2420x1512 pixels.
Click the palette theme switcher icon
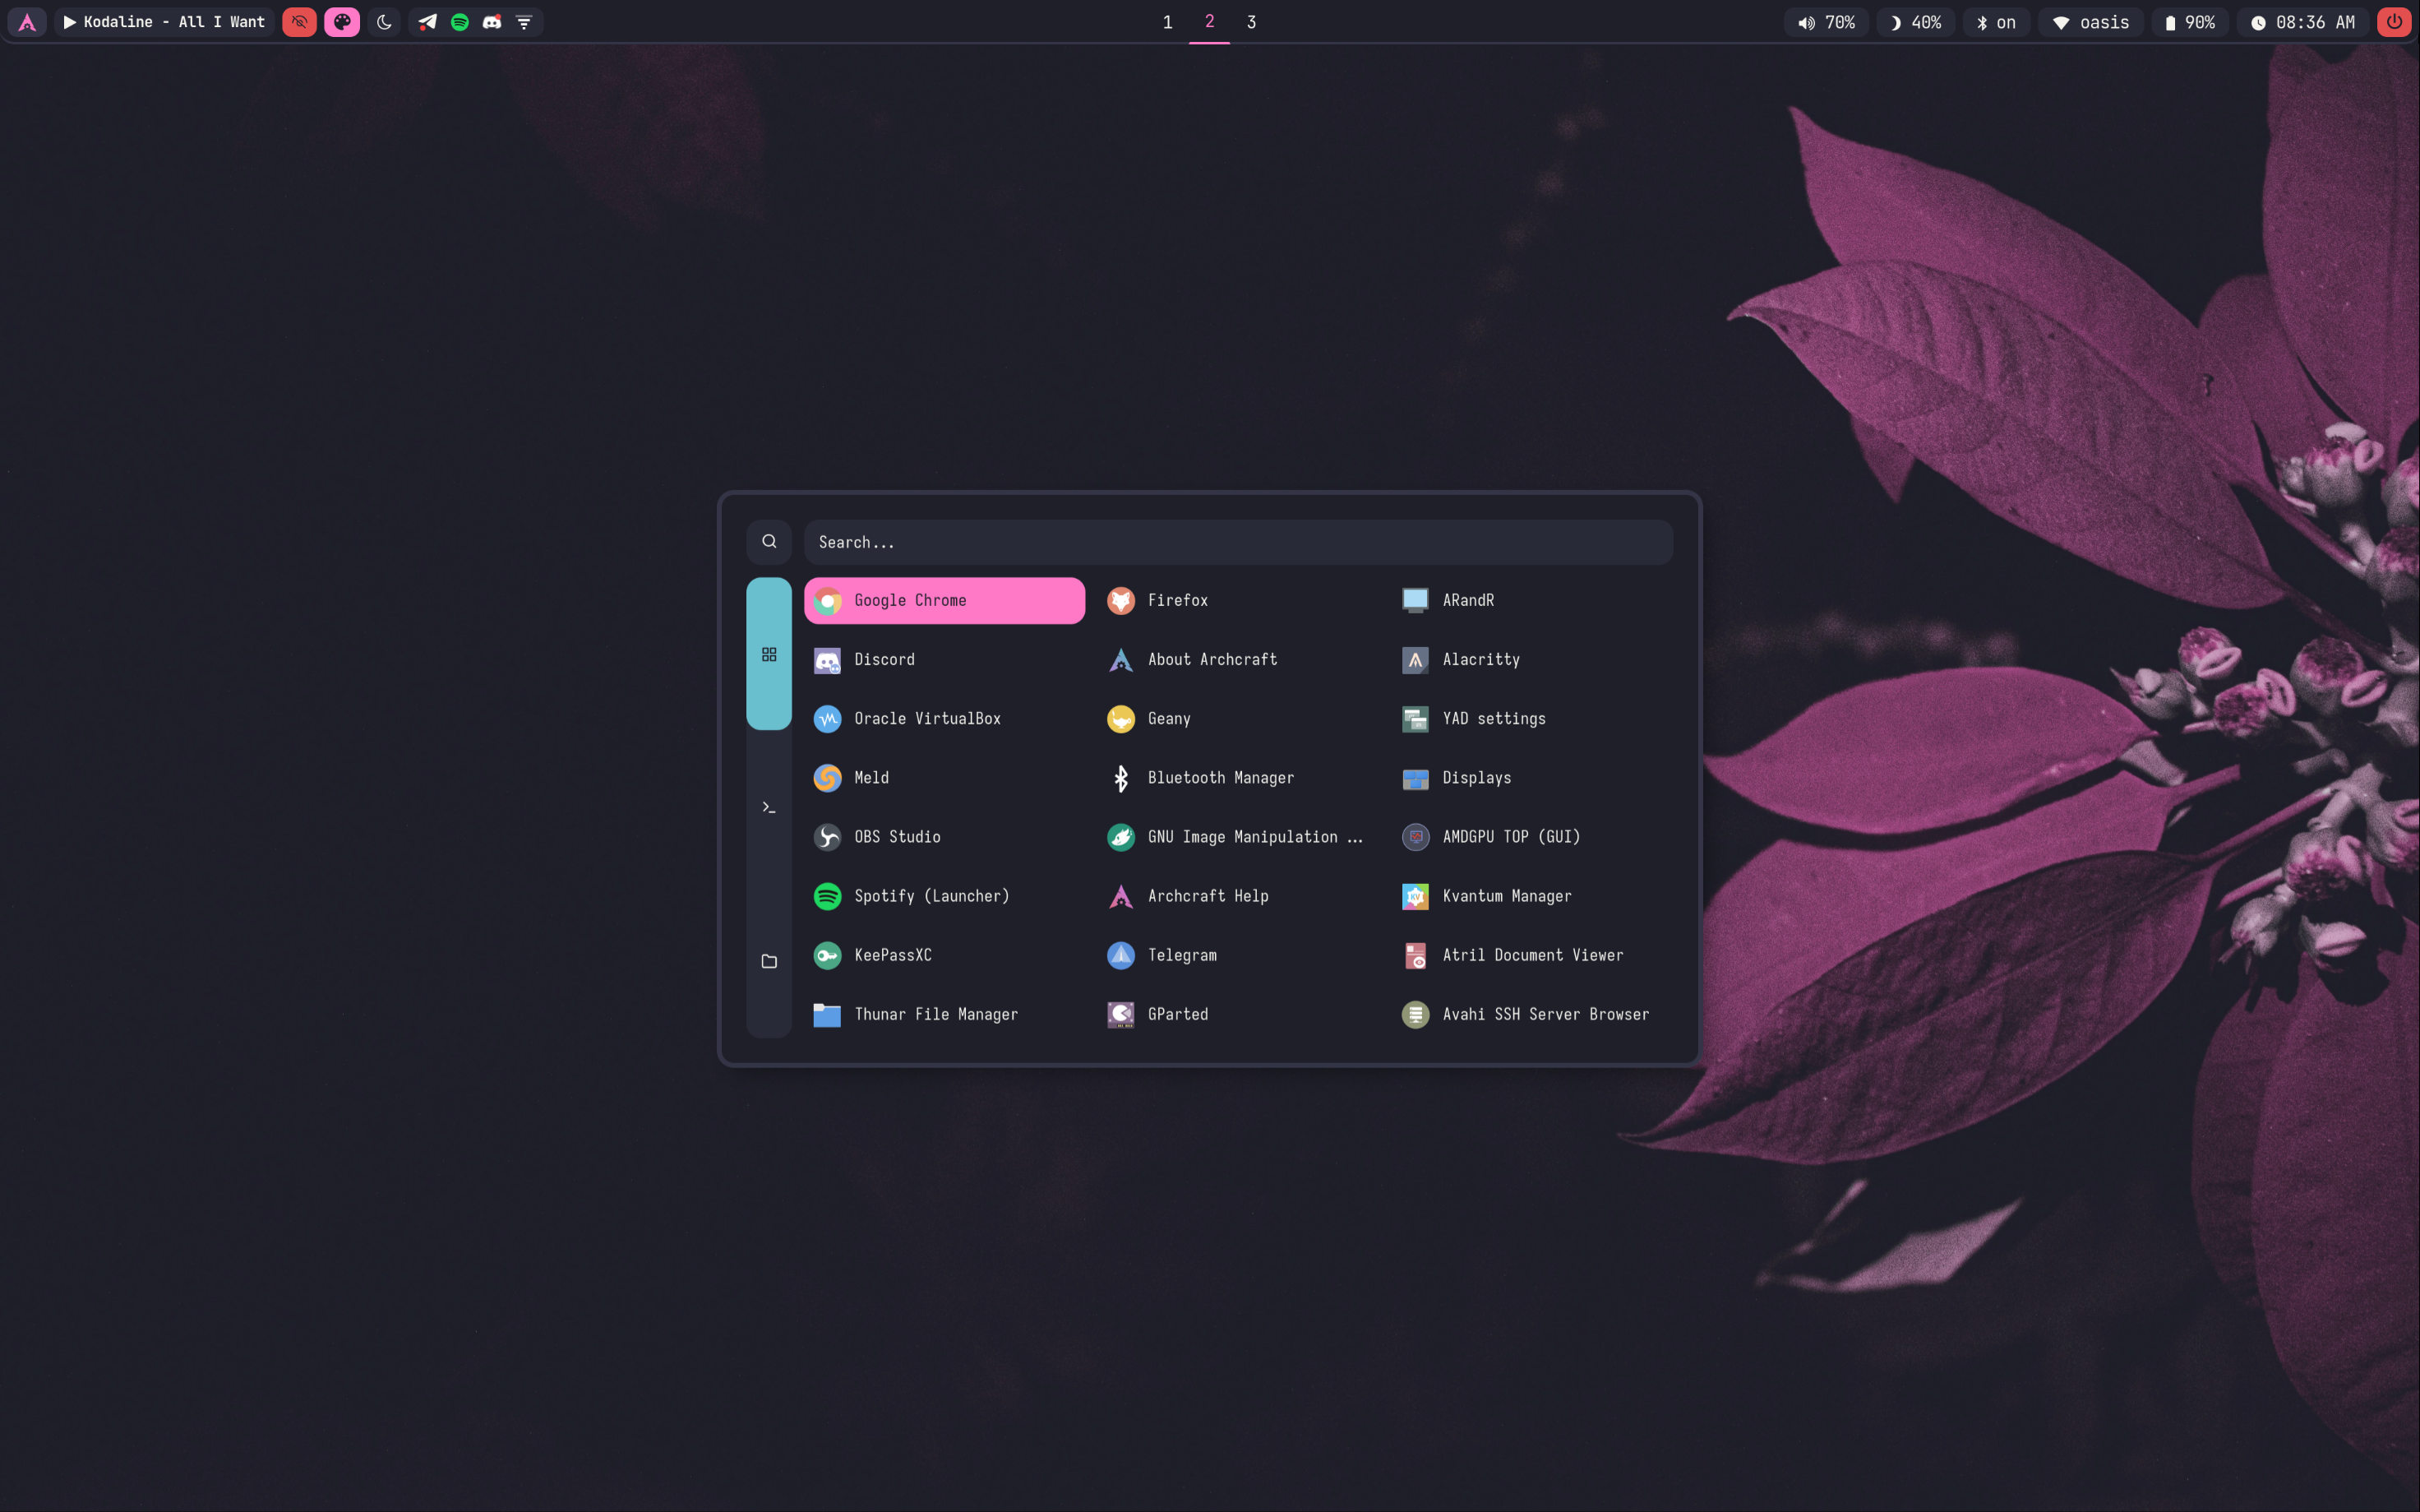point(342,22)
